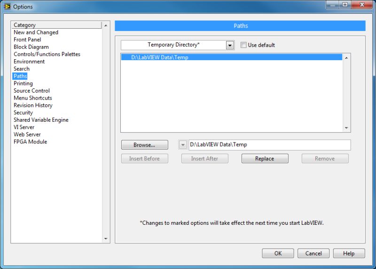Image resolution: width=376 pixels, height=269 pixels.
Task: Click the Browse... button
Action: click(145, 145)
